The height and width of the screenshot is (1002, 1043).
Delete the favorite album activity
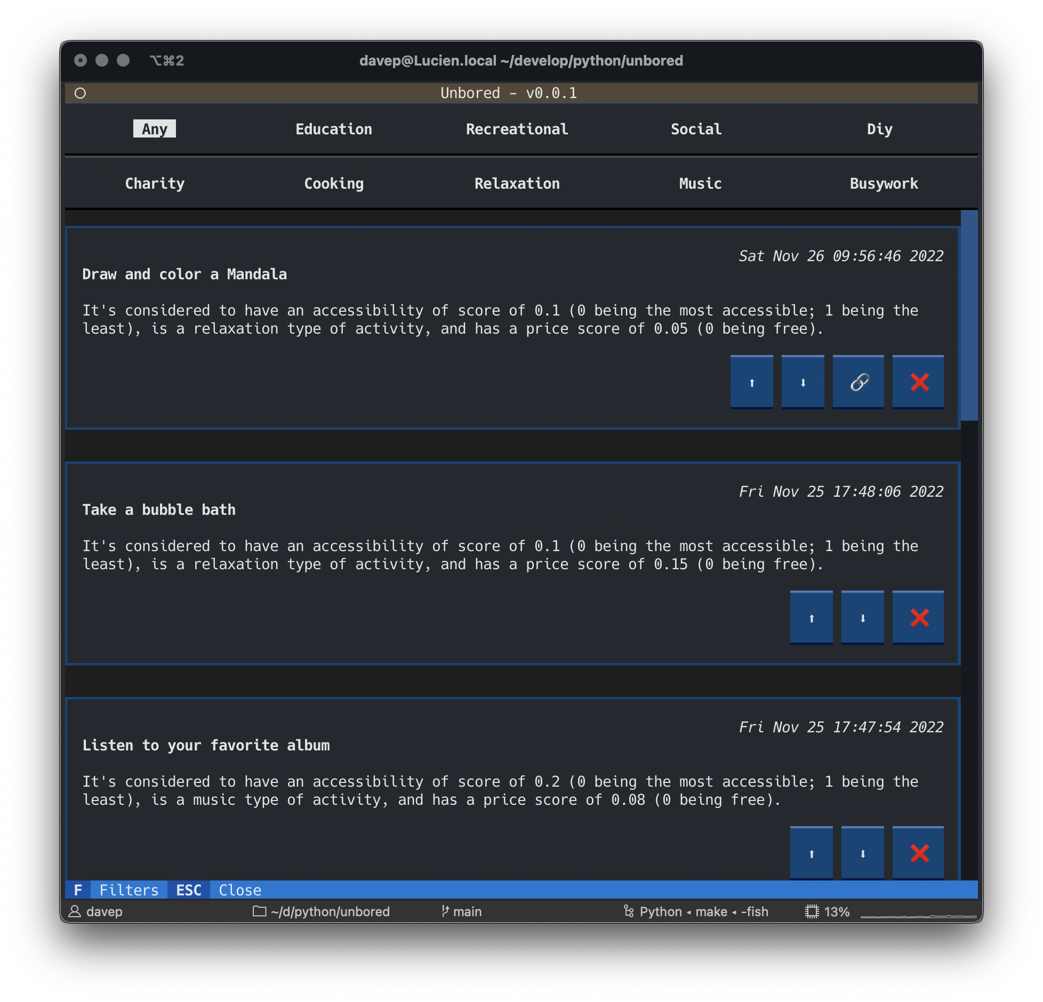pyautogui.click(x=918, y=853)
